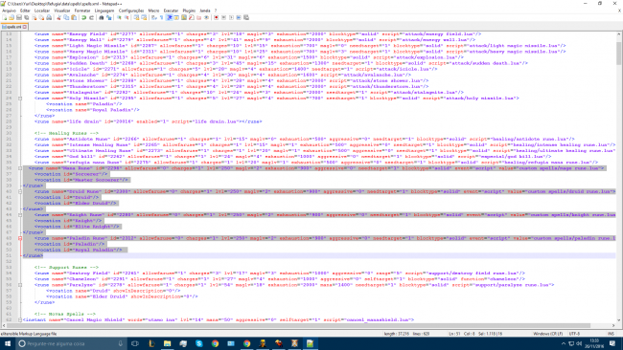This screenshot has height=350, width=623.
Task: Zoom out using the toolbar icon
Action: coord(127,17)
